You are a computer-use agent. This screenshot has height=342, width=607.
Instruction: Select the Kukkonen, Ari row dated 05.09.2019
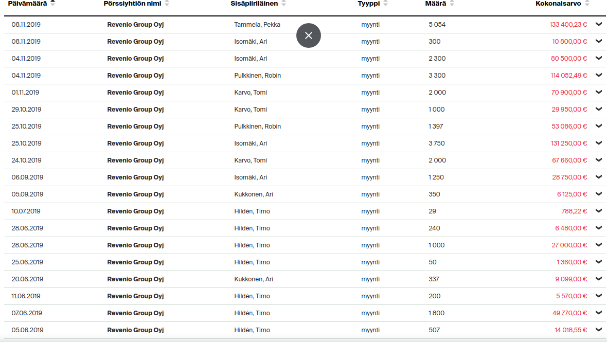pos(254,194)
